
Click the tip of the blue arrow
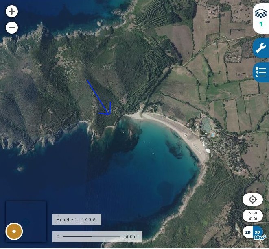109,114
